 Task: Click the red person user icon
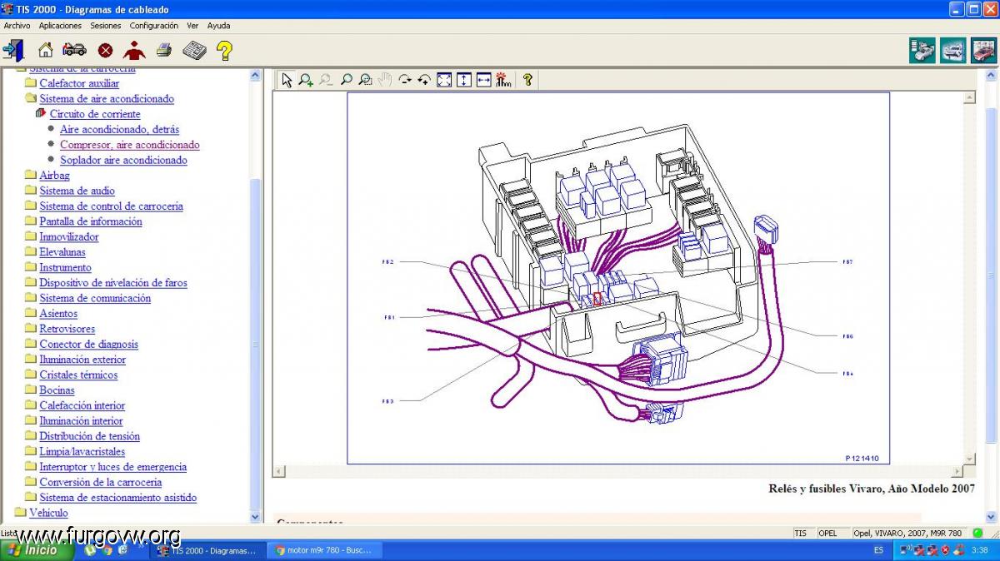pos(134,50)
